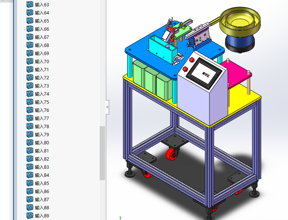
Task: Click the part icon beside 输入80
Action: (30, 142)
